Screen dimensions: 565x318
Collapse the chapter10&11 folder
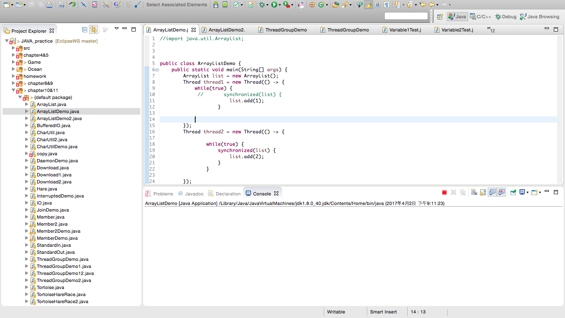coord(14,90)
